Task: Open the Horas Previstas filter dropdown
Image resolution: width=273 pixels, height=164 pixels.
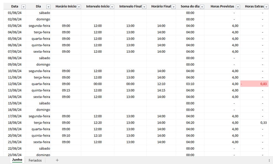Action: 238,7
